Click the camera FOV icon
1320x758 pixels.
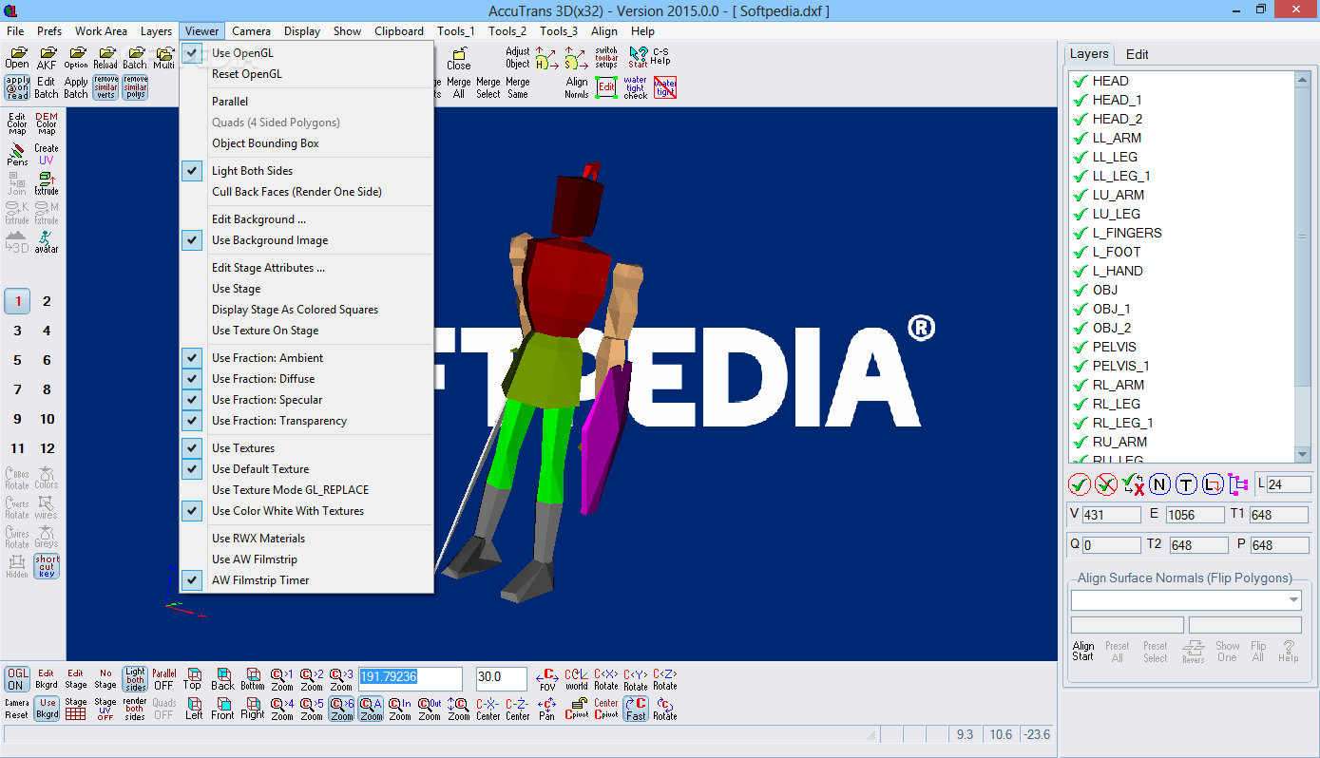547,678
